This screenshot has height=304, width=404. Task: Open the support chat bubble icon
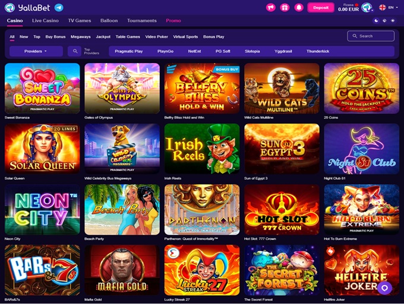coord(384,288)
